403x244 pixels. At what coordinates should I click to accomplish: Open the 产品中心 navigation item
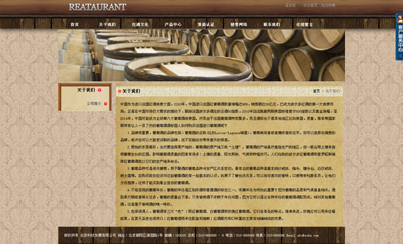tap(173, 25)
